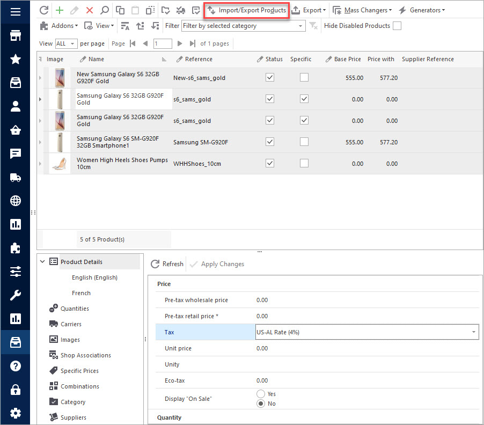484x425 pixels.
Task: Open the per page ALL dropdown
Action: click(x=66, y=43)
